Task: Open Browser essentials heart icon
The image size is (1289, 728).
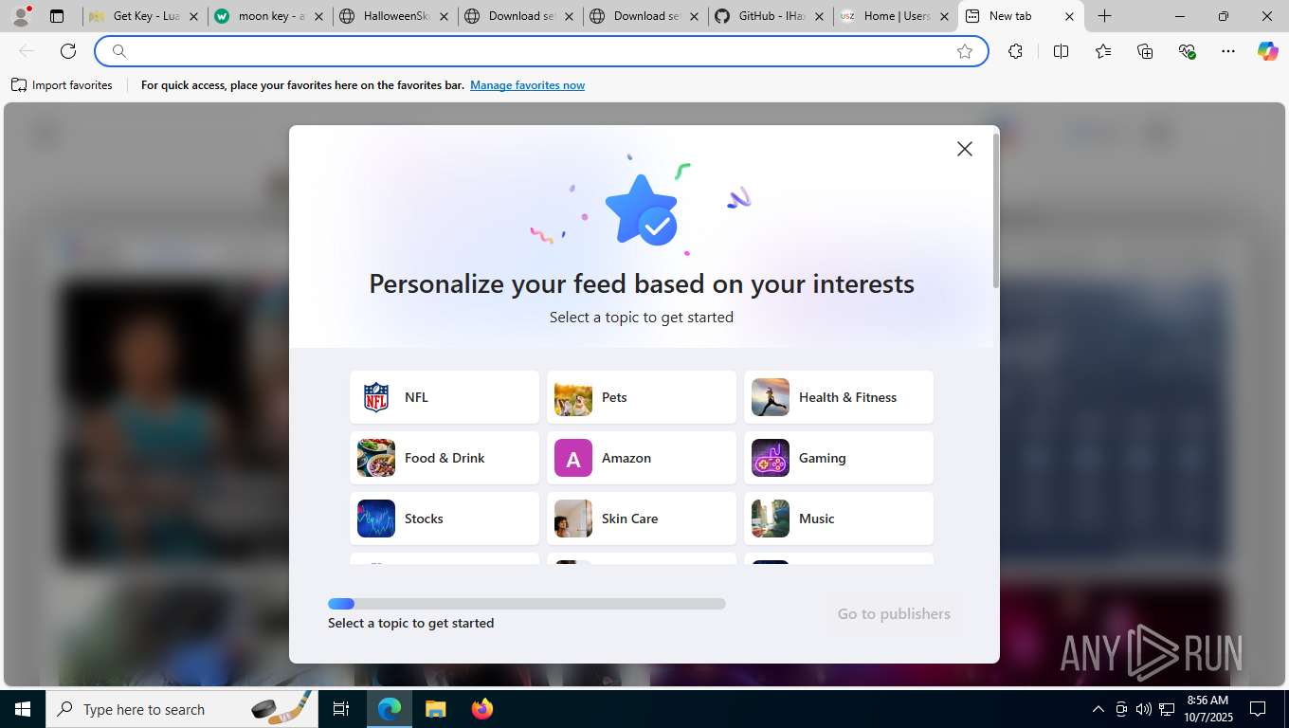Action: pos(1187,51)
